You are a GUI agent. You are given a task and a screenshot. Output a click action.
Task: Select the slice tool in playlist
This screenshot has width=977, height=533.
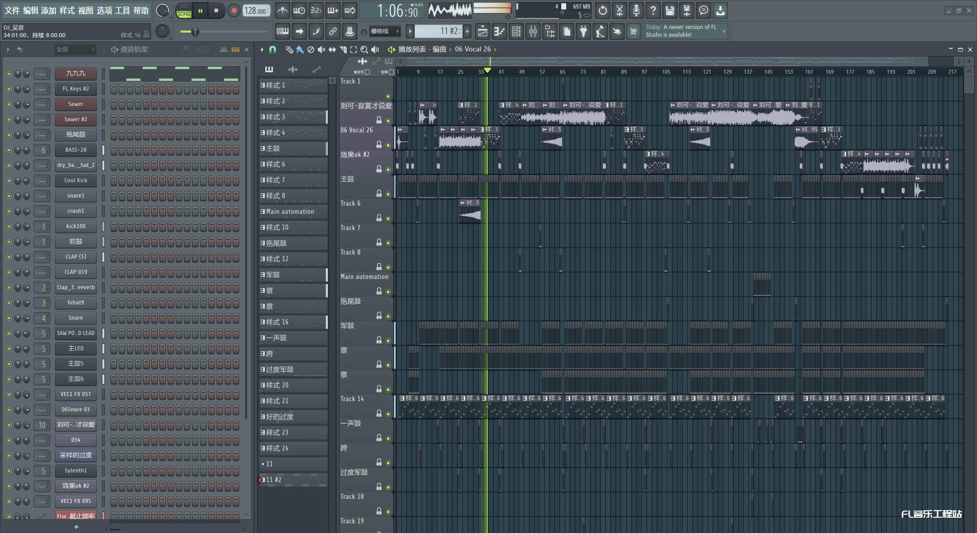[x=343, y=49]
